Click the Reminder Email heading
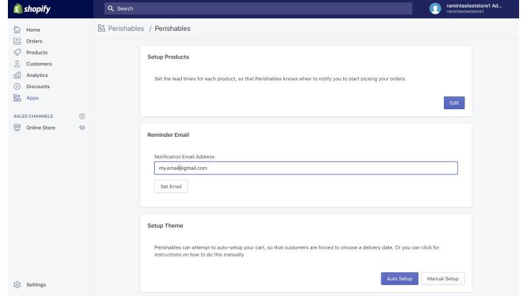Screen dimensions: 527x296 click(168, 135)
